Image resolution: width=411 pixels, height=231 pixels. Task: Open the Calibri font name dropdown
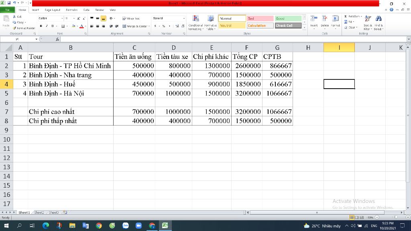pyautogui.click(x=62, y=18)
